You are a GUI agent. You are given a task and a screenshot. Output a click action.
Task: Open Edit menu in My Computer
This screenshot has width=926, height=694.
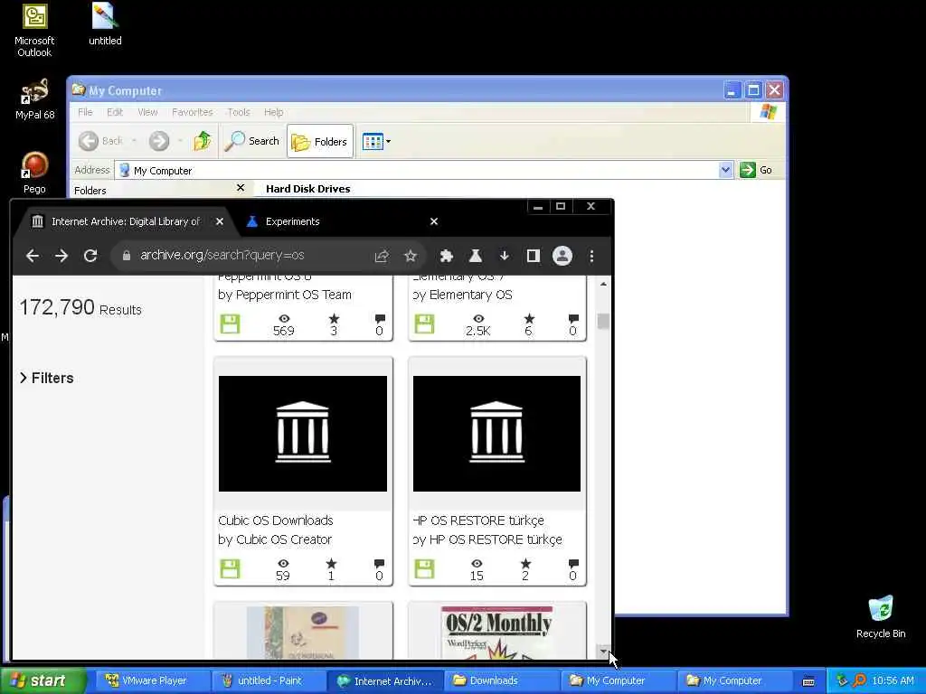coord(115,112)
